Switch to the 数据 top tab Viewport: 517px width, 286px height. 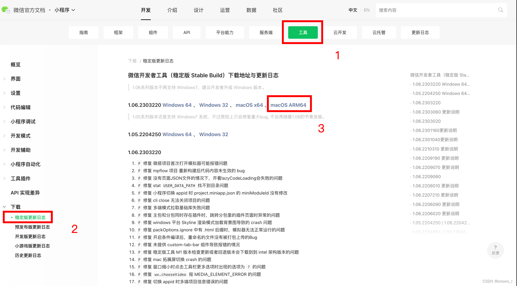251,10
